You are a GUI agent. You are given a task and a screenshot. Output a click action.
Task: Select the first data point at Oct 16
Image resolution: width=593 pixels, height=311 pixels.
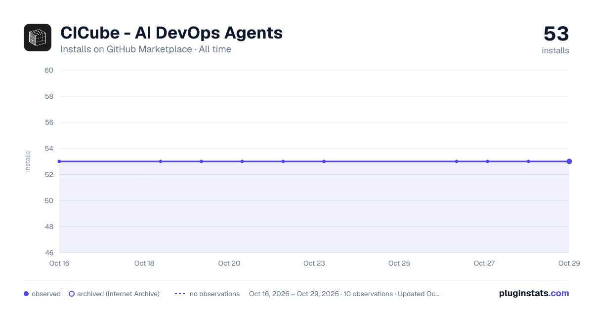coord(59,161)
